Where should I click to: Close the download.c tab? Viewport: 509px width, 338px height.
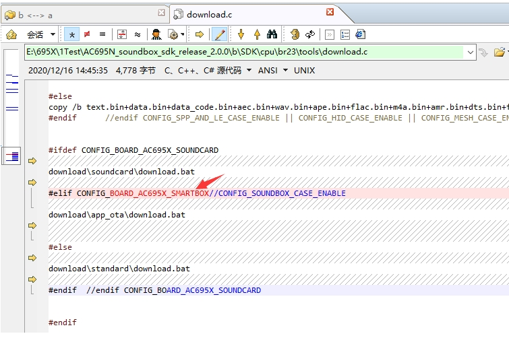click(330, 11)
